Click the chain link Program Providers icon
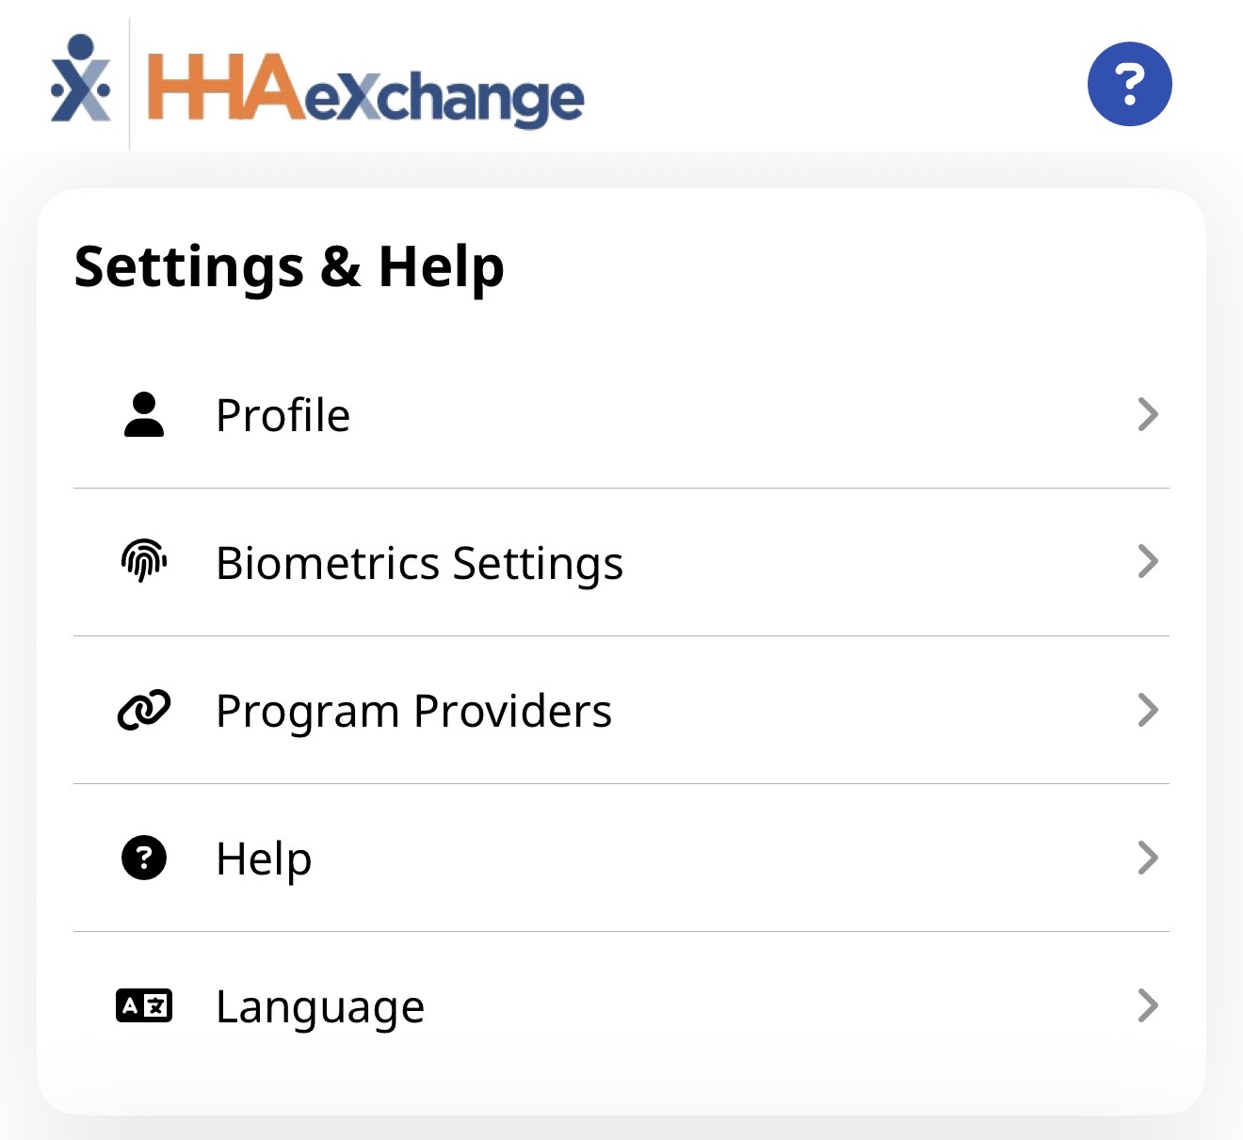Image resolution: width=1243 pixels, height=1140 pixels. coord(144,711)
